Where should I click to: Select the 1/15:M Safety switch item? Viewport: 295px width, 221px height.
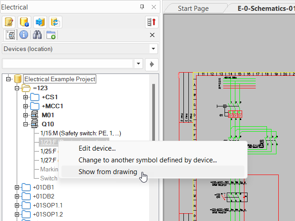(80, 133)
